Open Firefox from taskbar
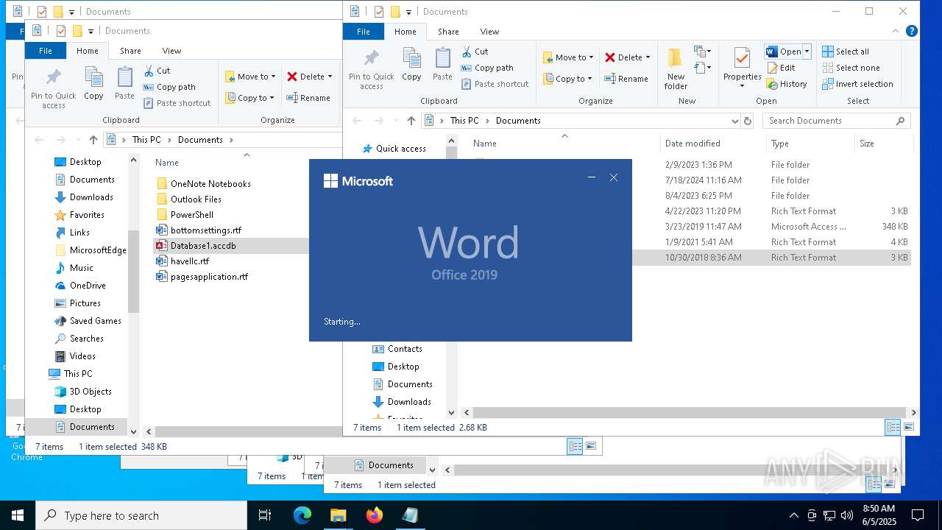 [374, 515]
